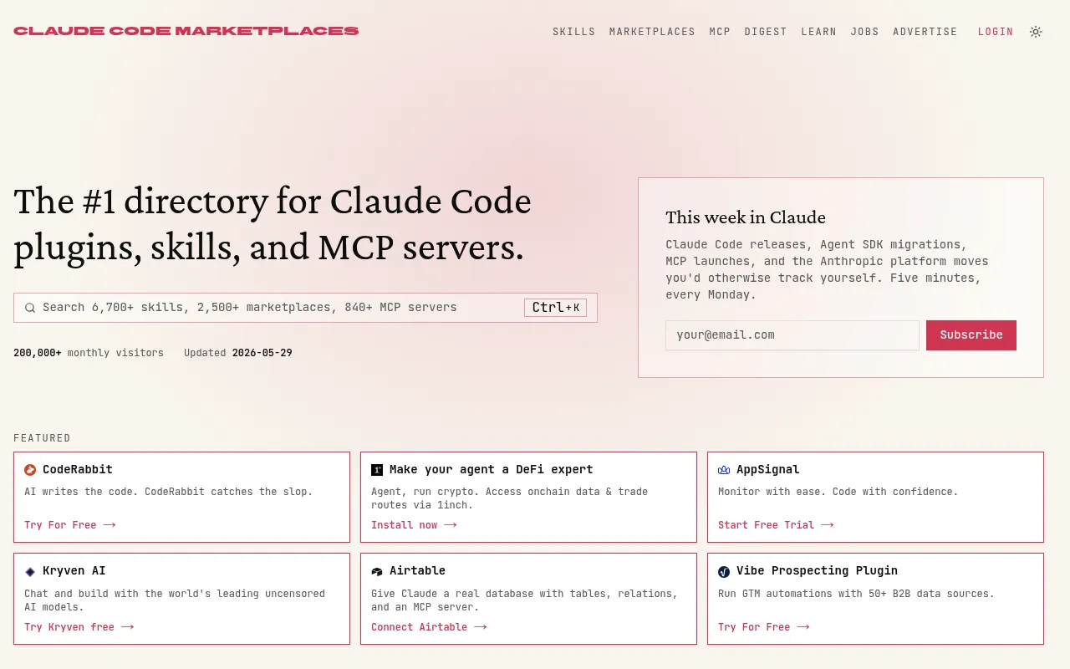The width and height of the screenshot is (1070, 669).
Task: Click the 200,000+ monthly visitors text
Action: 89,353
